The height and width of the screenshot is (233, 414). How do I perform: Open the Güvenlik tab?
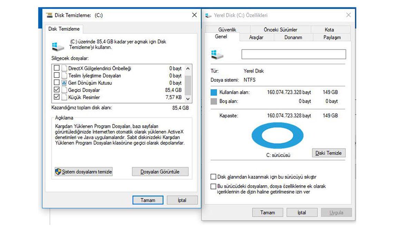coord(227,29)
